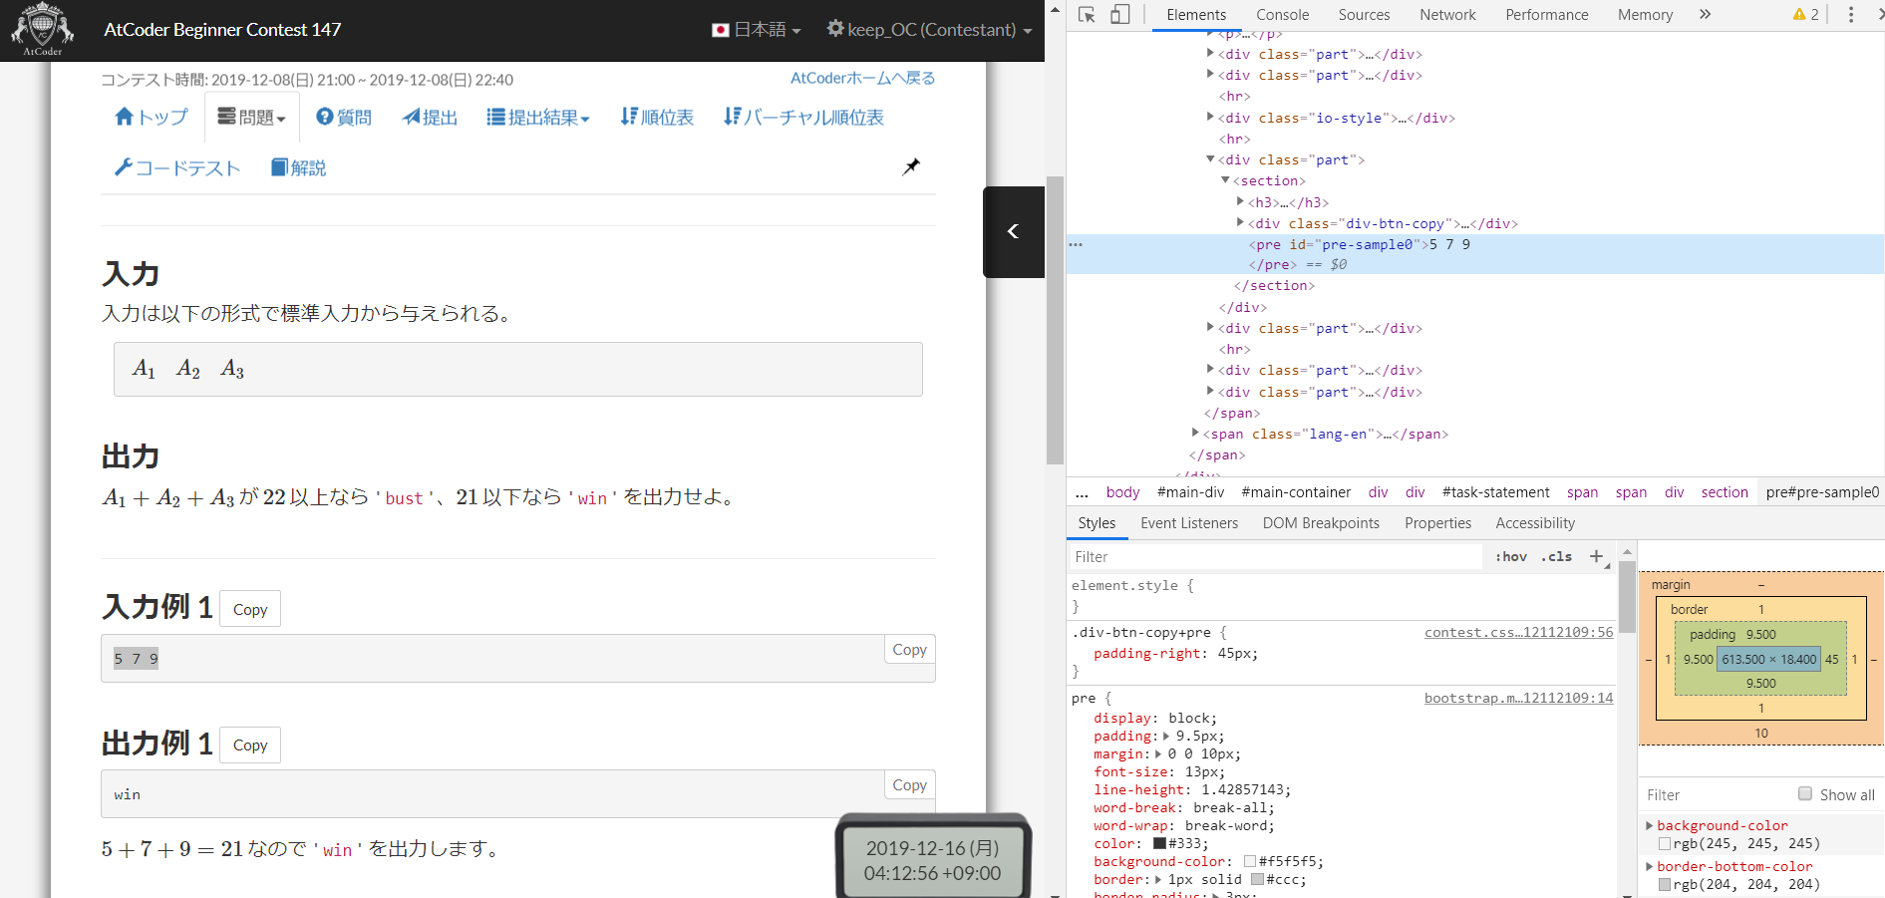Collapse the section node
This screenshot has height=898, width=1885.
tap(1225, 180)
